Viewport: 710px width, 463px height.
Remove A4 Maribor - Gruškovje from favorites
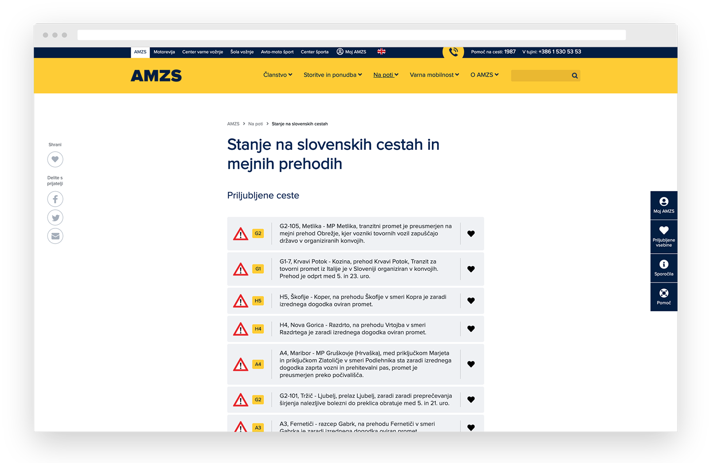tap(471, 364)
